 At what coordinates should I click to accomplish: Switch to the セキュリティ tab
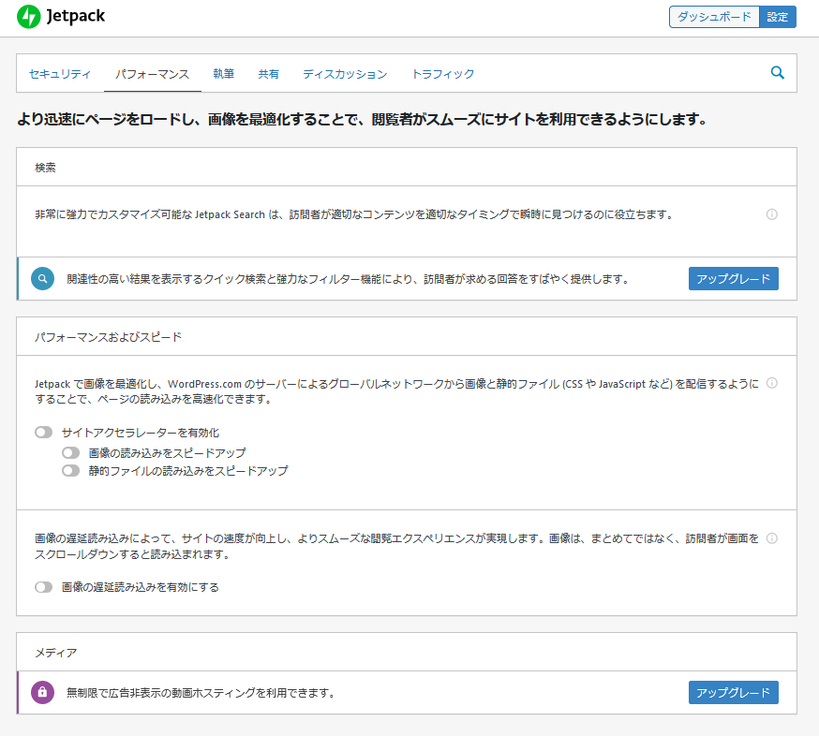tap(60, 74)
